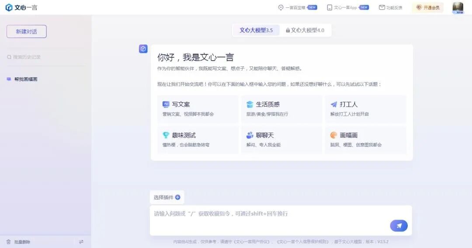Open the 文心一言个人信息保护规则 link
472x248 pixels.
tap(303, 242)
